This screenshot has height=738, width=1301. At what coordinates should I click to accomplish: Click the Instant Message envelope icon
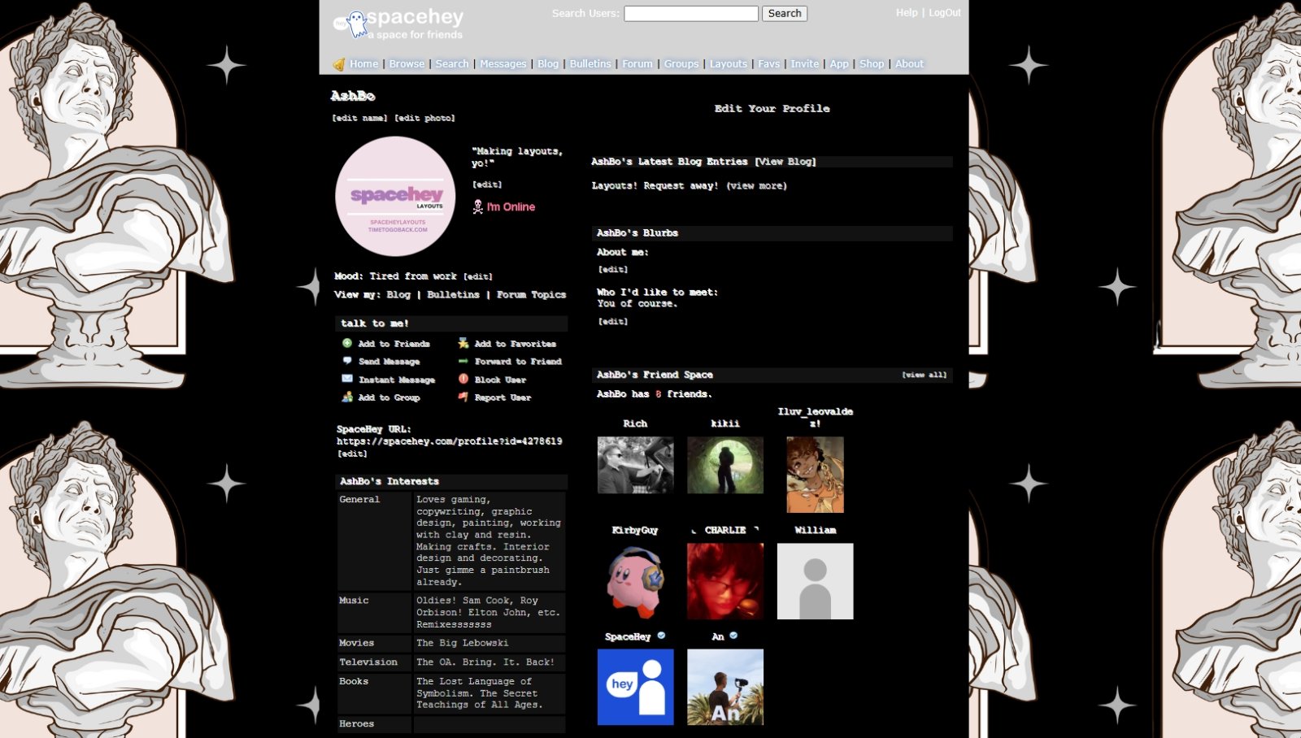(x=347, y=379)
